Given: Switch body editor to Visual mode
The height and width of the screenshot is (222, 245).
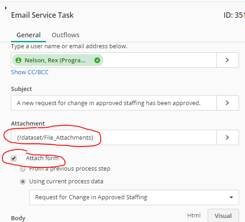Looking at the screenshot, I should tap(223, 216).
